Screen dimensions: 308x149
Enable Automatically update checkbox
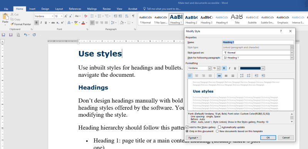pyautogui.click(x=219, y=127)
